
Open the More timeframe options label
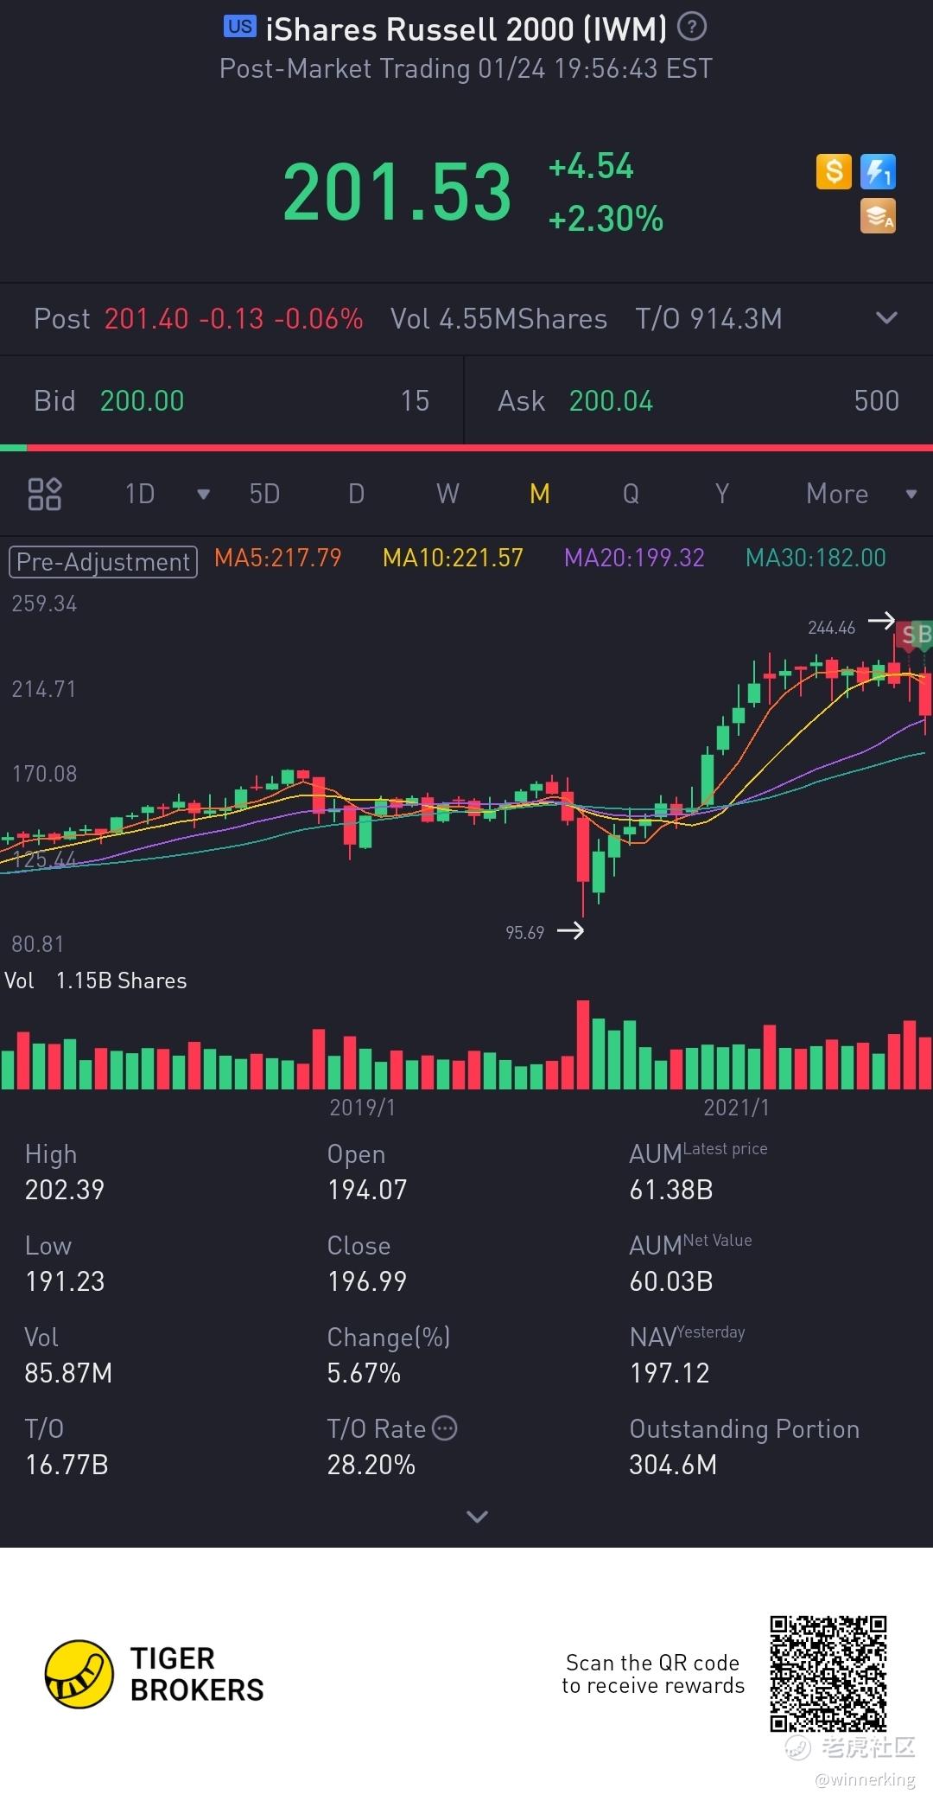coord(837,494)
